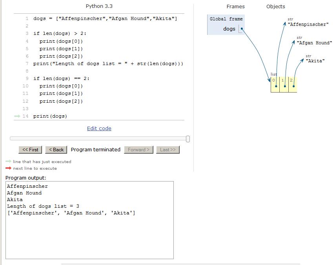Click code line 12 'print(dogs[2])'

61,101
